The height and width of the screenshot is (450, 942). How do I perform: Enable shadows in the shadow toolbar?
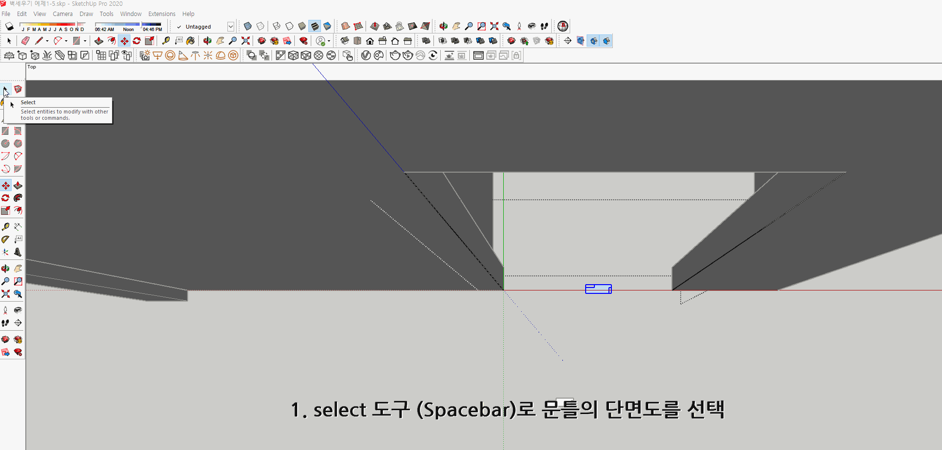9,26
